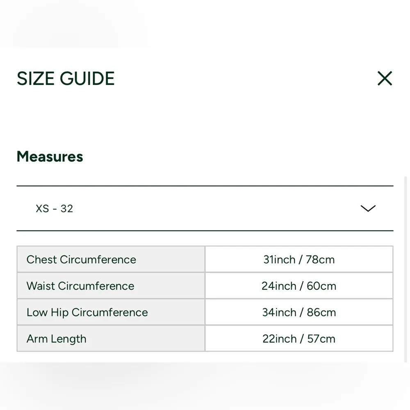410x410 pixels.
Task: Expand the size dropdown chevron arrow
Action: point(368,208)
